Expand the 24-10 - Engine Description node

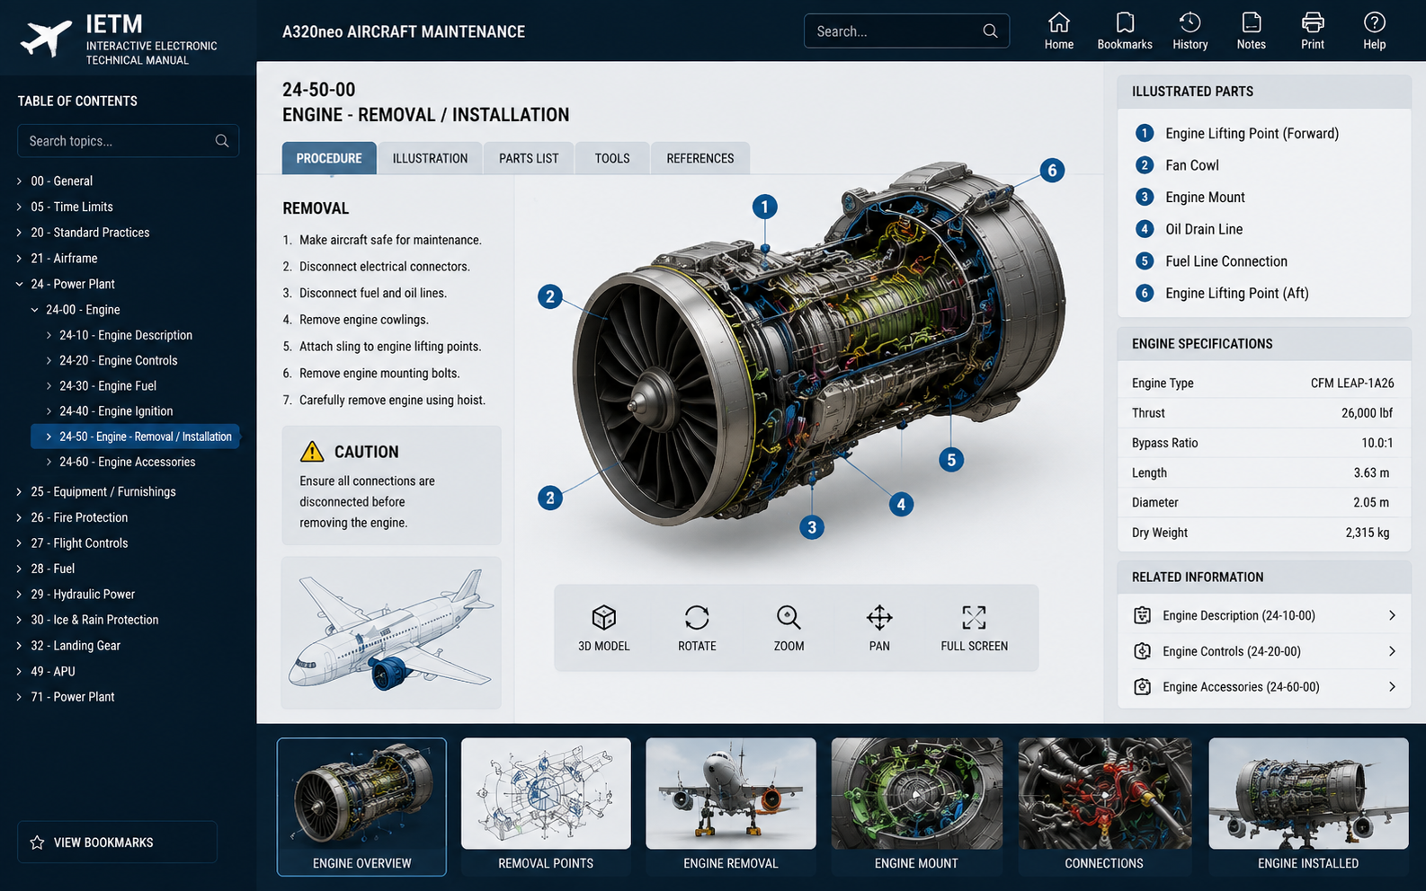pyautogui.click(x=49, y=335)
